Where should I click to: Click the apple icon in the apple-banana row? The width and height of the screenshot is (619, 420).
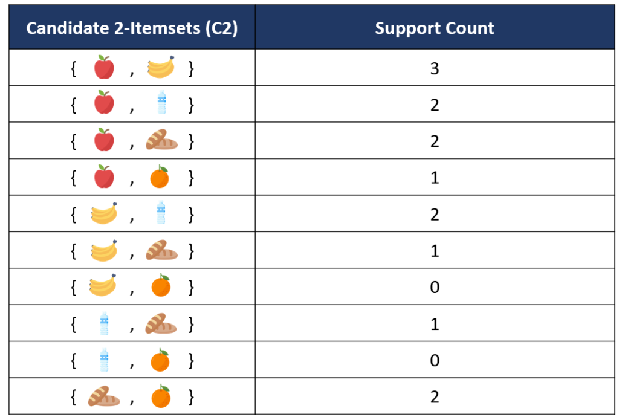click(104, 68)
